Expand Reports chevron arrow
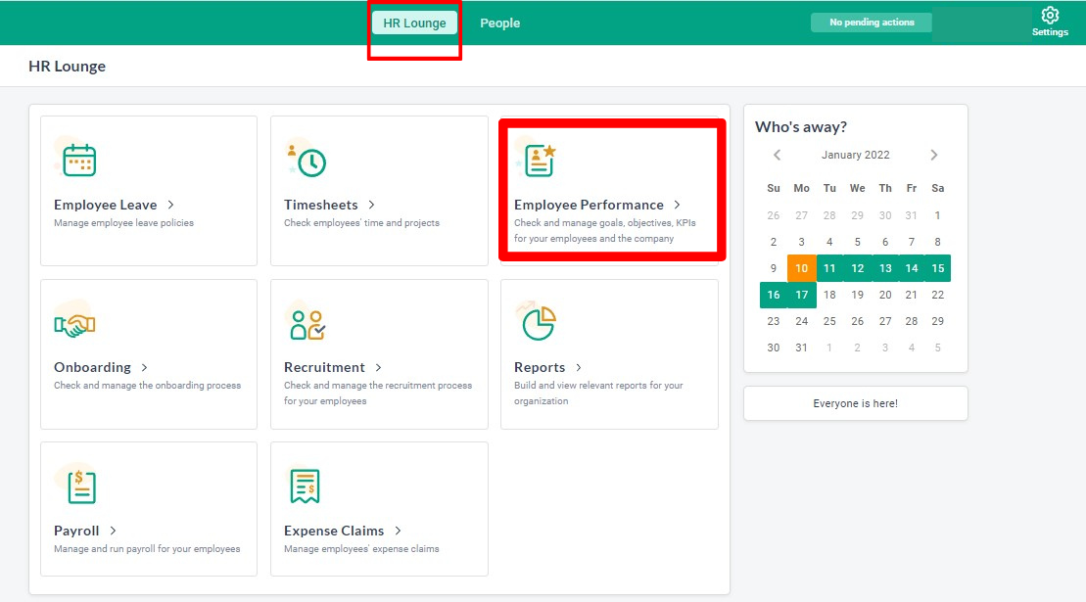The height and width of the screenshot is (602, 1086). 579,367
